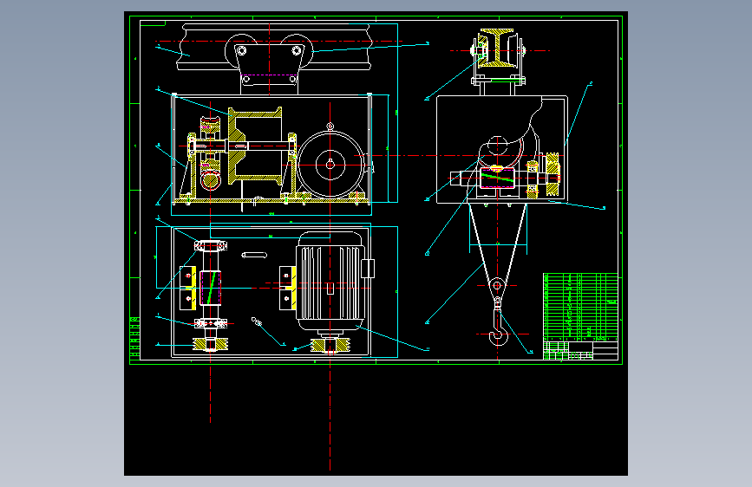Click the finned electric motor in the bottom view
The height and width of the screenshot is (487, 752).
pos(330,282)
